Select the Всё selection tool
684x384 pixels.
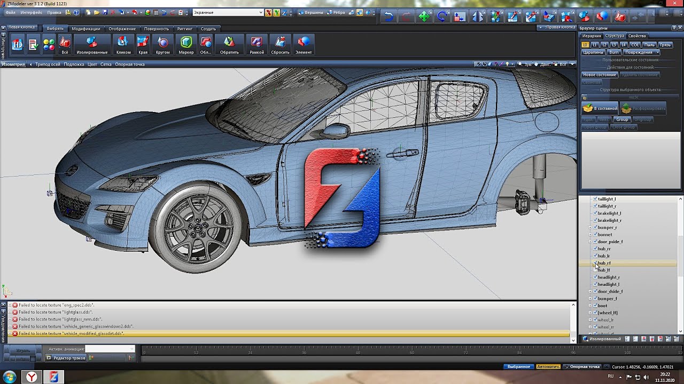point(65,45)
